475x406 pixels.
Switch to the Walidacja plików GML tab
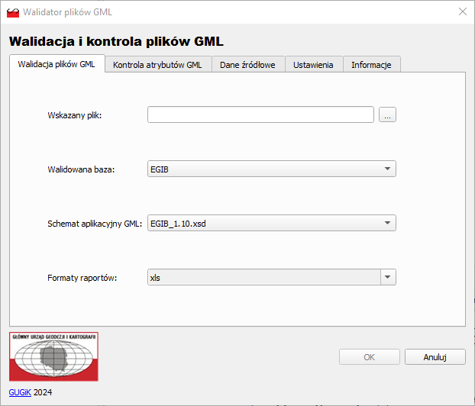[57, 65]
